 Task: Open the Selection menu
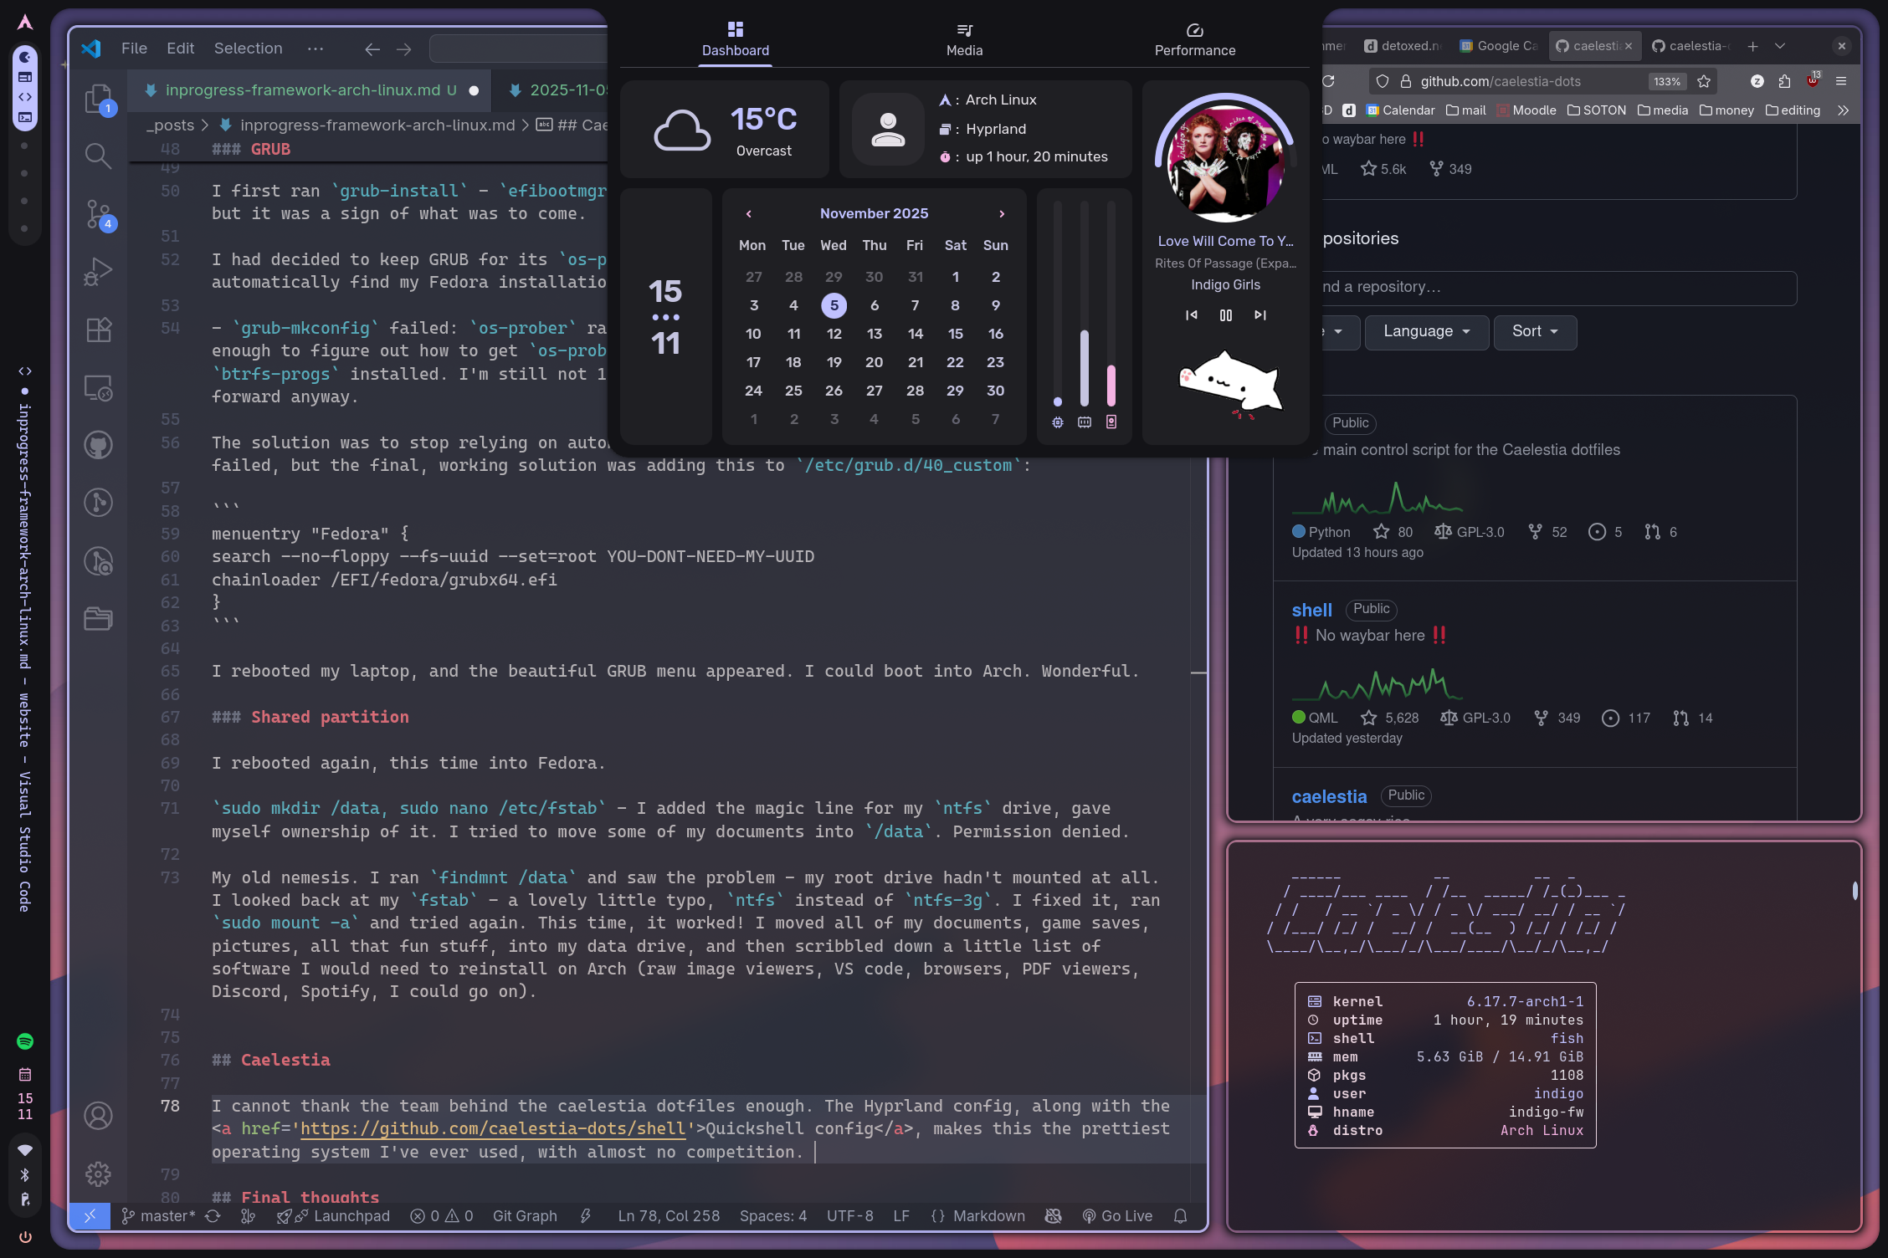coord(248,49)
